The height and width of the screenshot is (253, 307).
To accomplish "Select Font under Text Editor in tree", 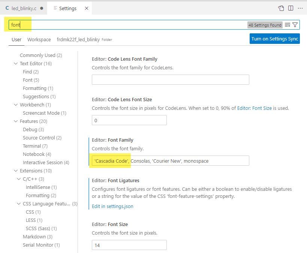I will pyautogui.click(x=28, y=80).
